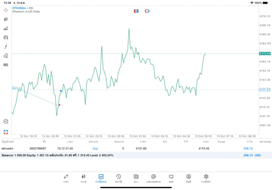272x190 pixels.
Task: Open the candlestick chart type icon
Action: pyautogui.click(x=6, y=19)
